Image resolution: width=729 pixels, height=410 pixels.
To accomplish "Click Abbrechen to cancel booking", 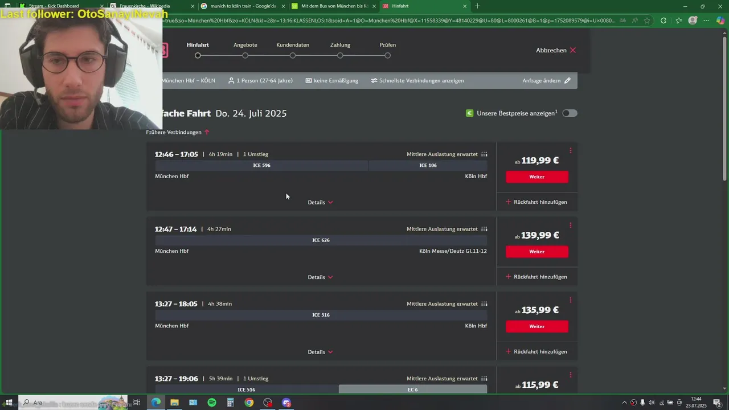I will [x=556, y=50].
